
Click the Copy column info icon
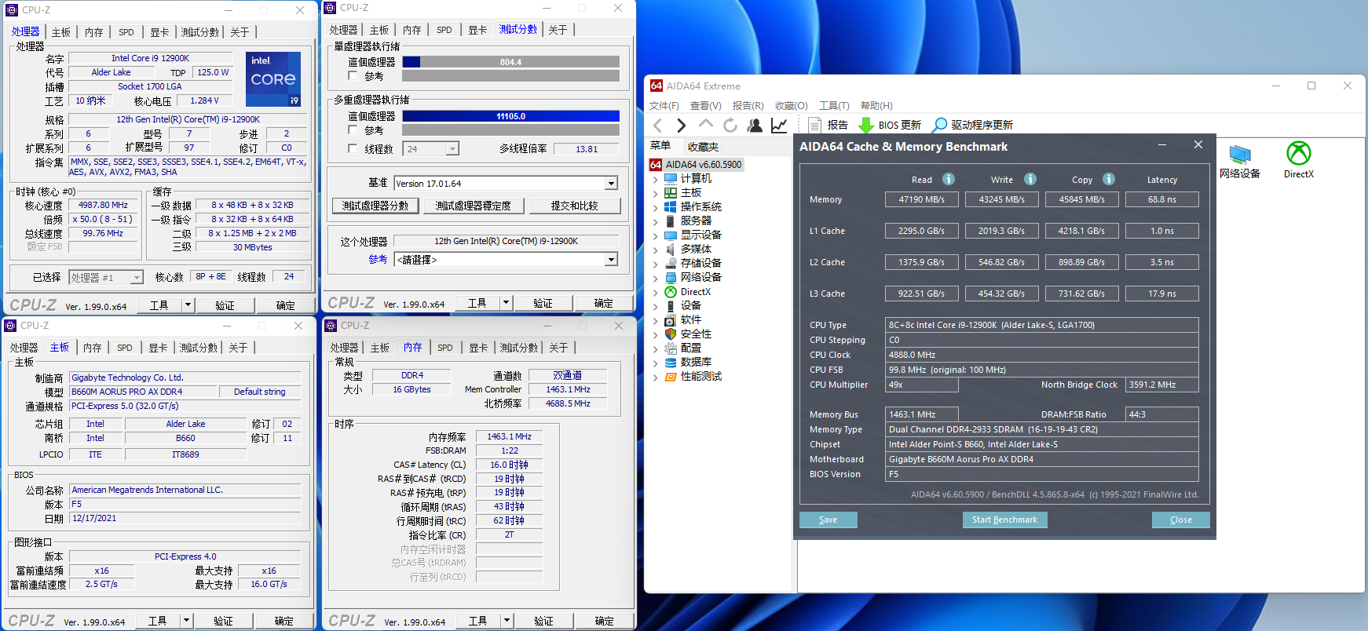tap(1109, 179)
